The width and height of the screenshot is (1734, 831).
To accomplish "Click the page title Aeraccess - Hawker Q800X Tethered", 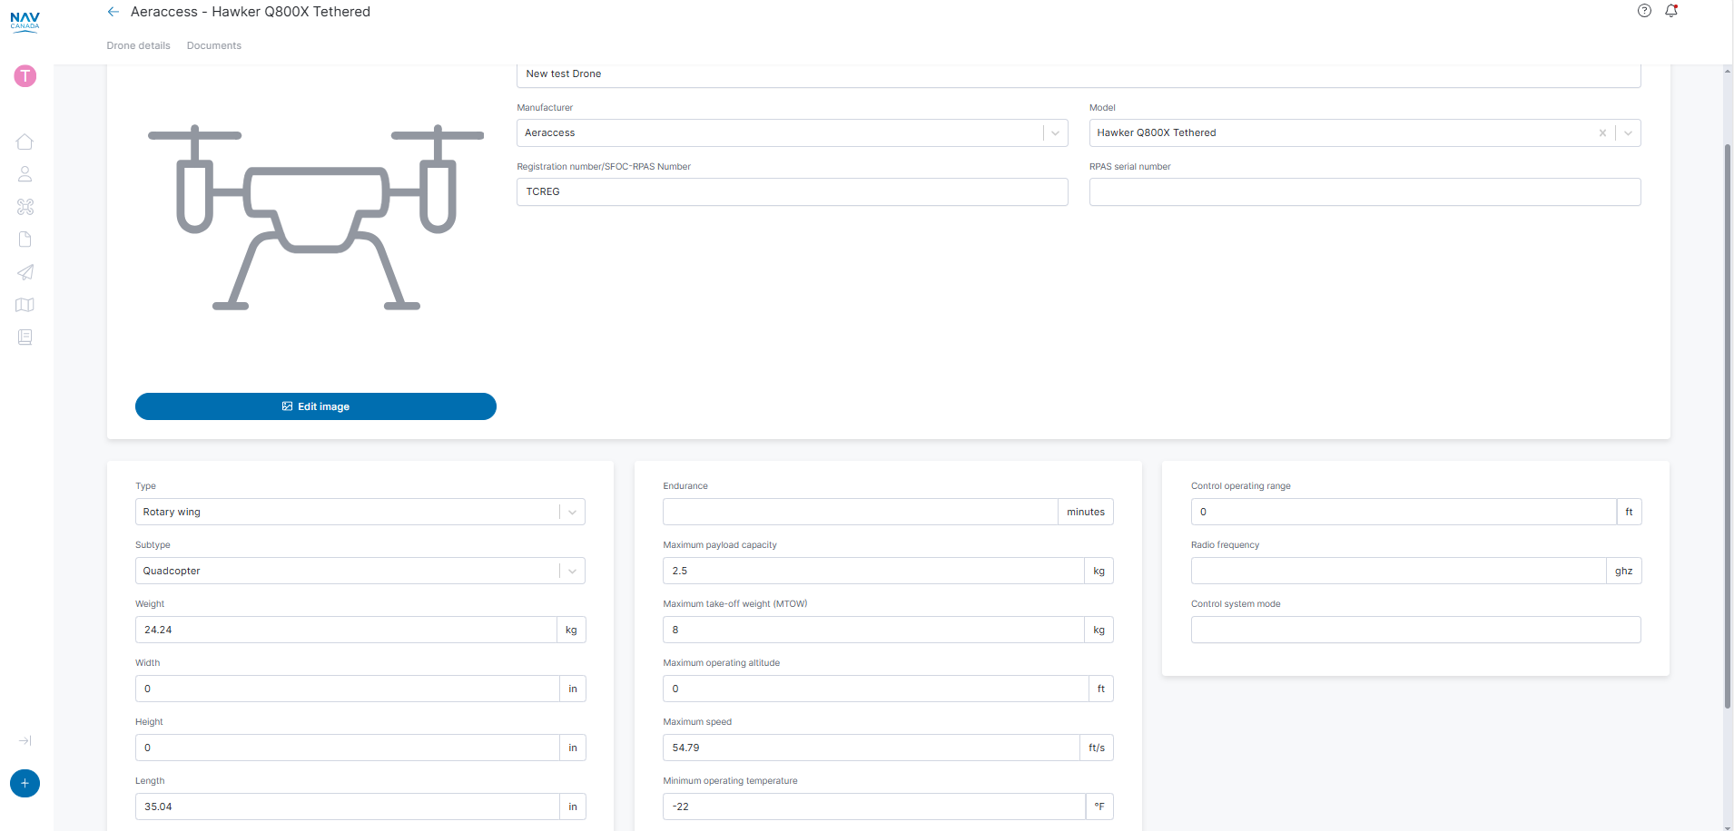I will pyautogui.click(x=251, y=12).
